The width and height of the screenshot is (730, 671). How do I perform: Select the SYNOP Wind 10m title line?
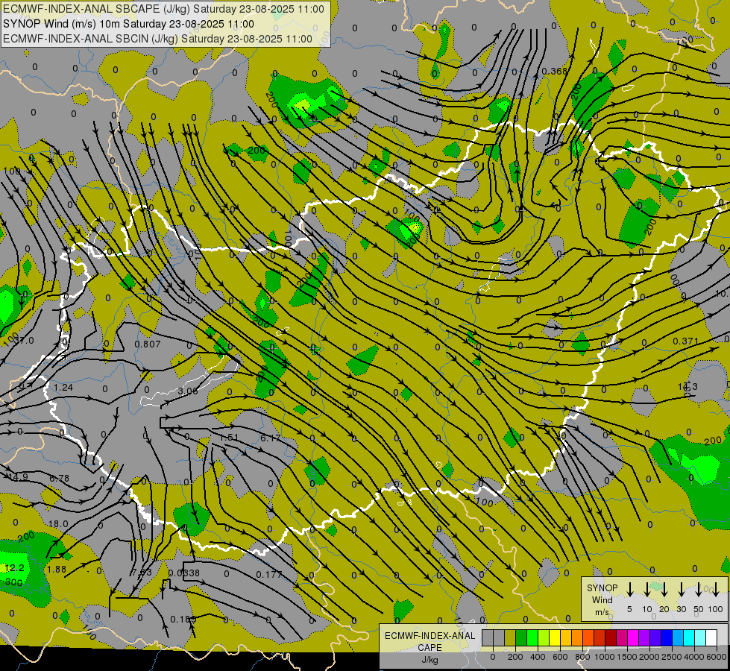pyautogui.click(x=128, y=24)
